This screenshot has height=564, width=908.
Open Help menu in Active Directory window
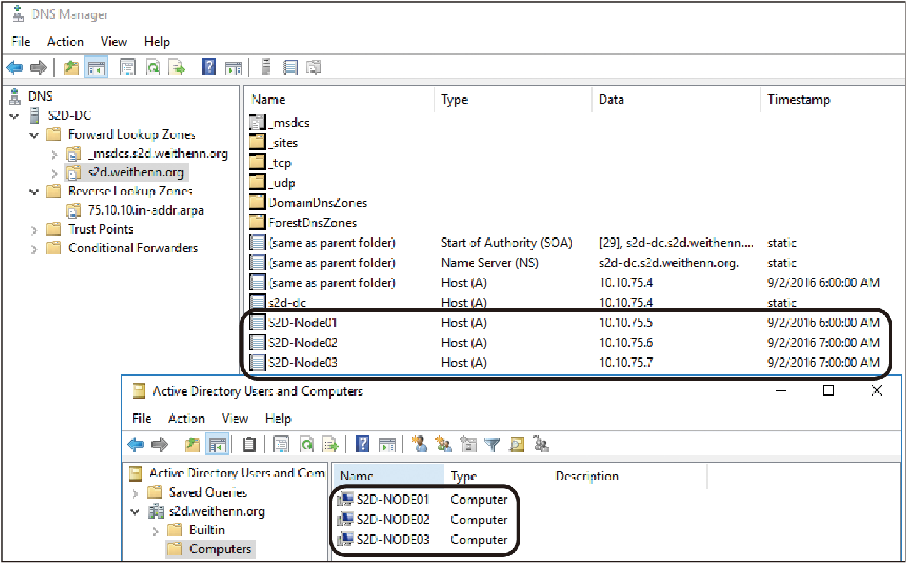click(x=278, y=418)
